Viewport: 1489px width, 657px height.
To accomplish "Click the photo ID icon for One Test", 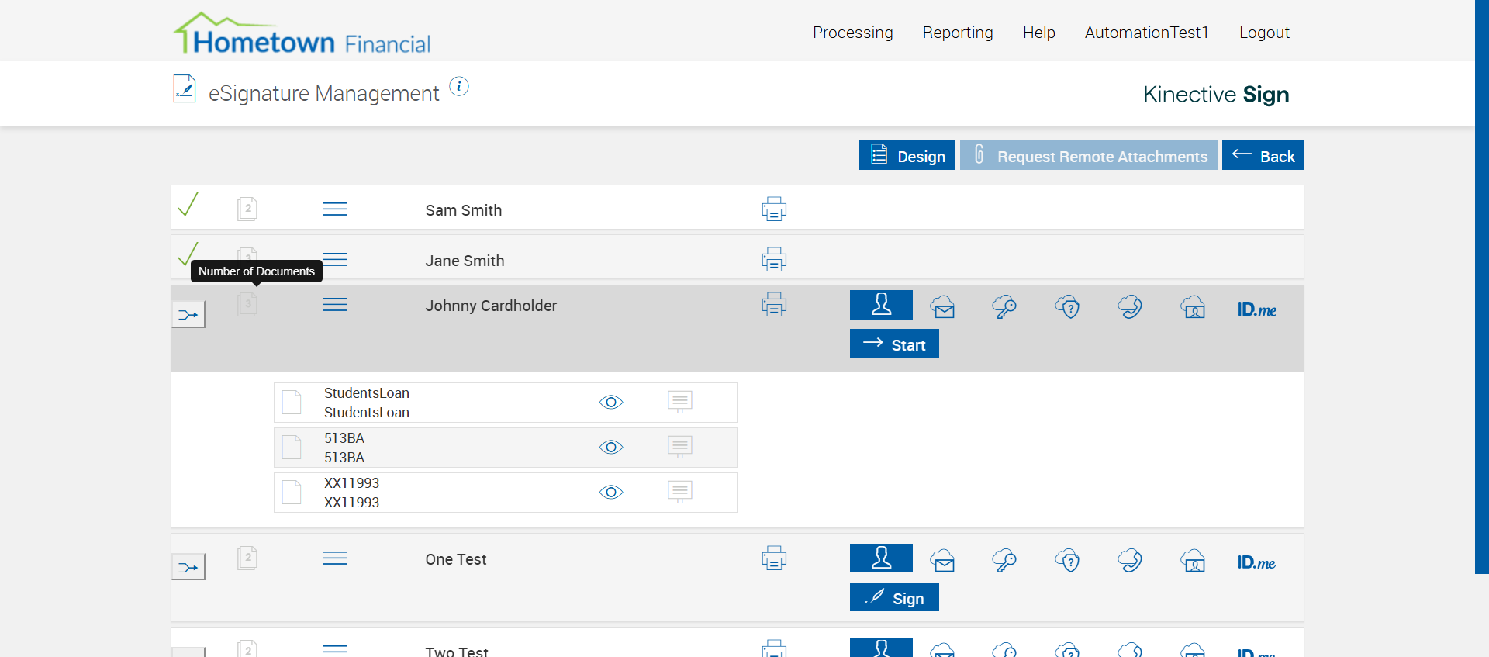I will coord(1193,560).
